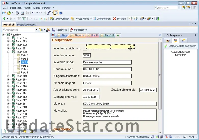Expand the Raum 219 tree node
Viewport: 199px width, 140px height.
(8, 76)
